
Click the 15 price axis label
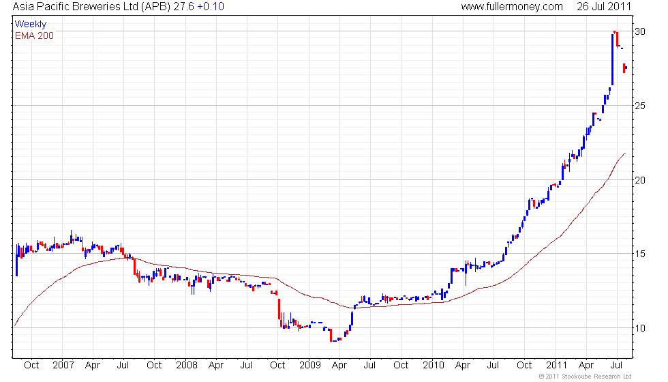click(639, 254)
